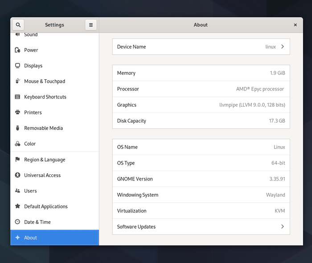Click the Region & Language flag icon
This screenshot has width=312, height=263.
pos(17,159)
